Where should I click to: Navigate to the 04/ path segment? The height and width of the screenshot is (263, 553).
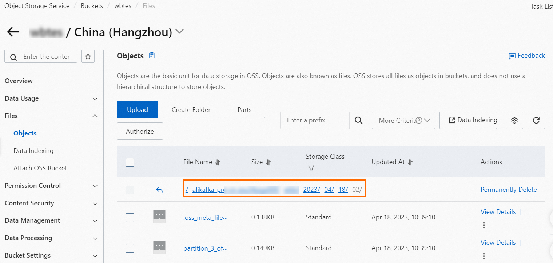[x=329, y=189]
